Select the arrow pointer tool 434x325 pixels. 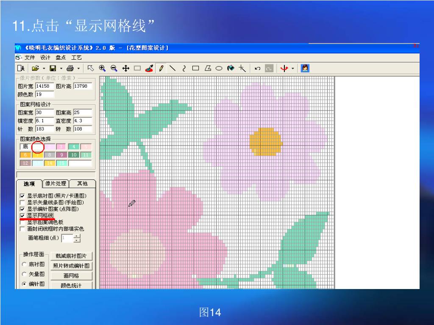pos(91,68)
